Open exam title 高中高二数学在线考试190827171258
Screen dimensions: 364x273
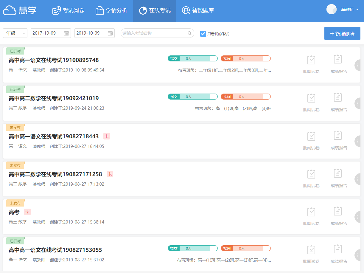tap(55, 174)
